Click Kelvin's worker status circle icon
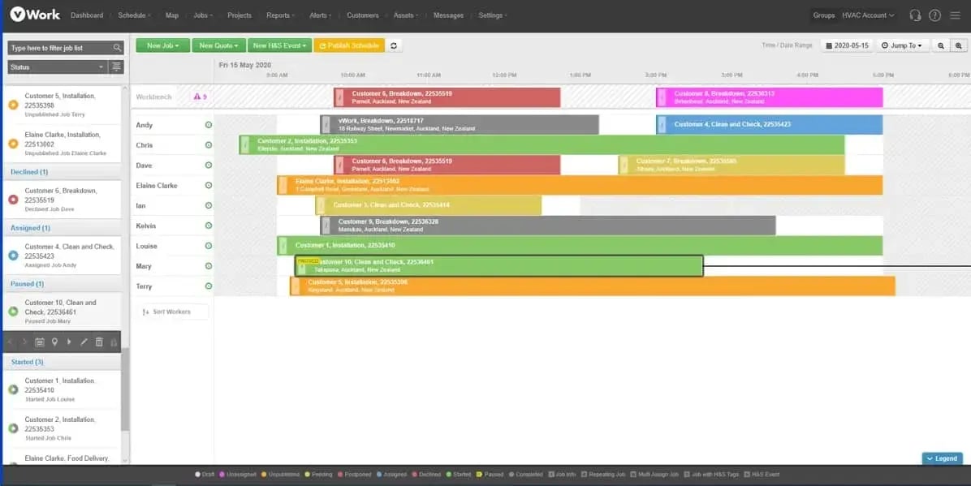The width and height of the screenshot is (971, 486). click(x=209, y=226)
